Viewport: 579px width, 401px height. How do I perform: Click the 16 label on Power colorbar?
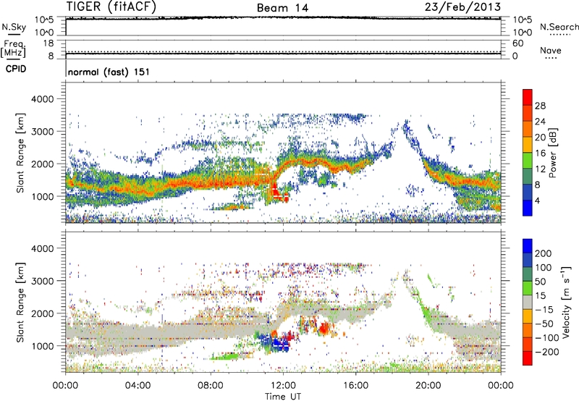coord(540,153)
